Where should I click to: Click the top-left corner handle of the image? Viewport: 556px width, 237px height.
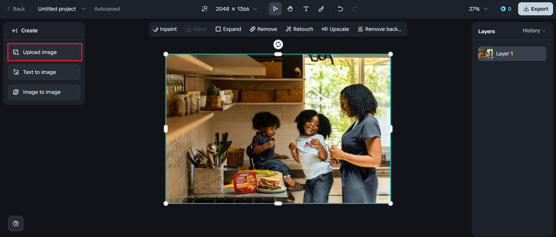tap(165, 54)
